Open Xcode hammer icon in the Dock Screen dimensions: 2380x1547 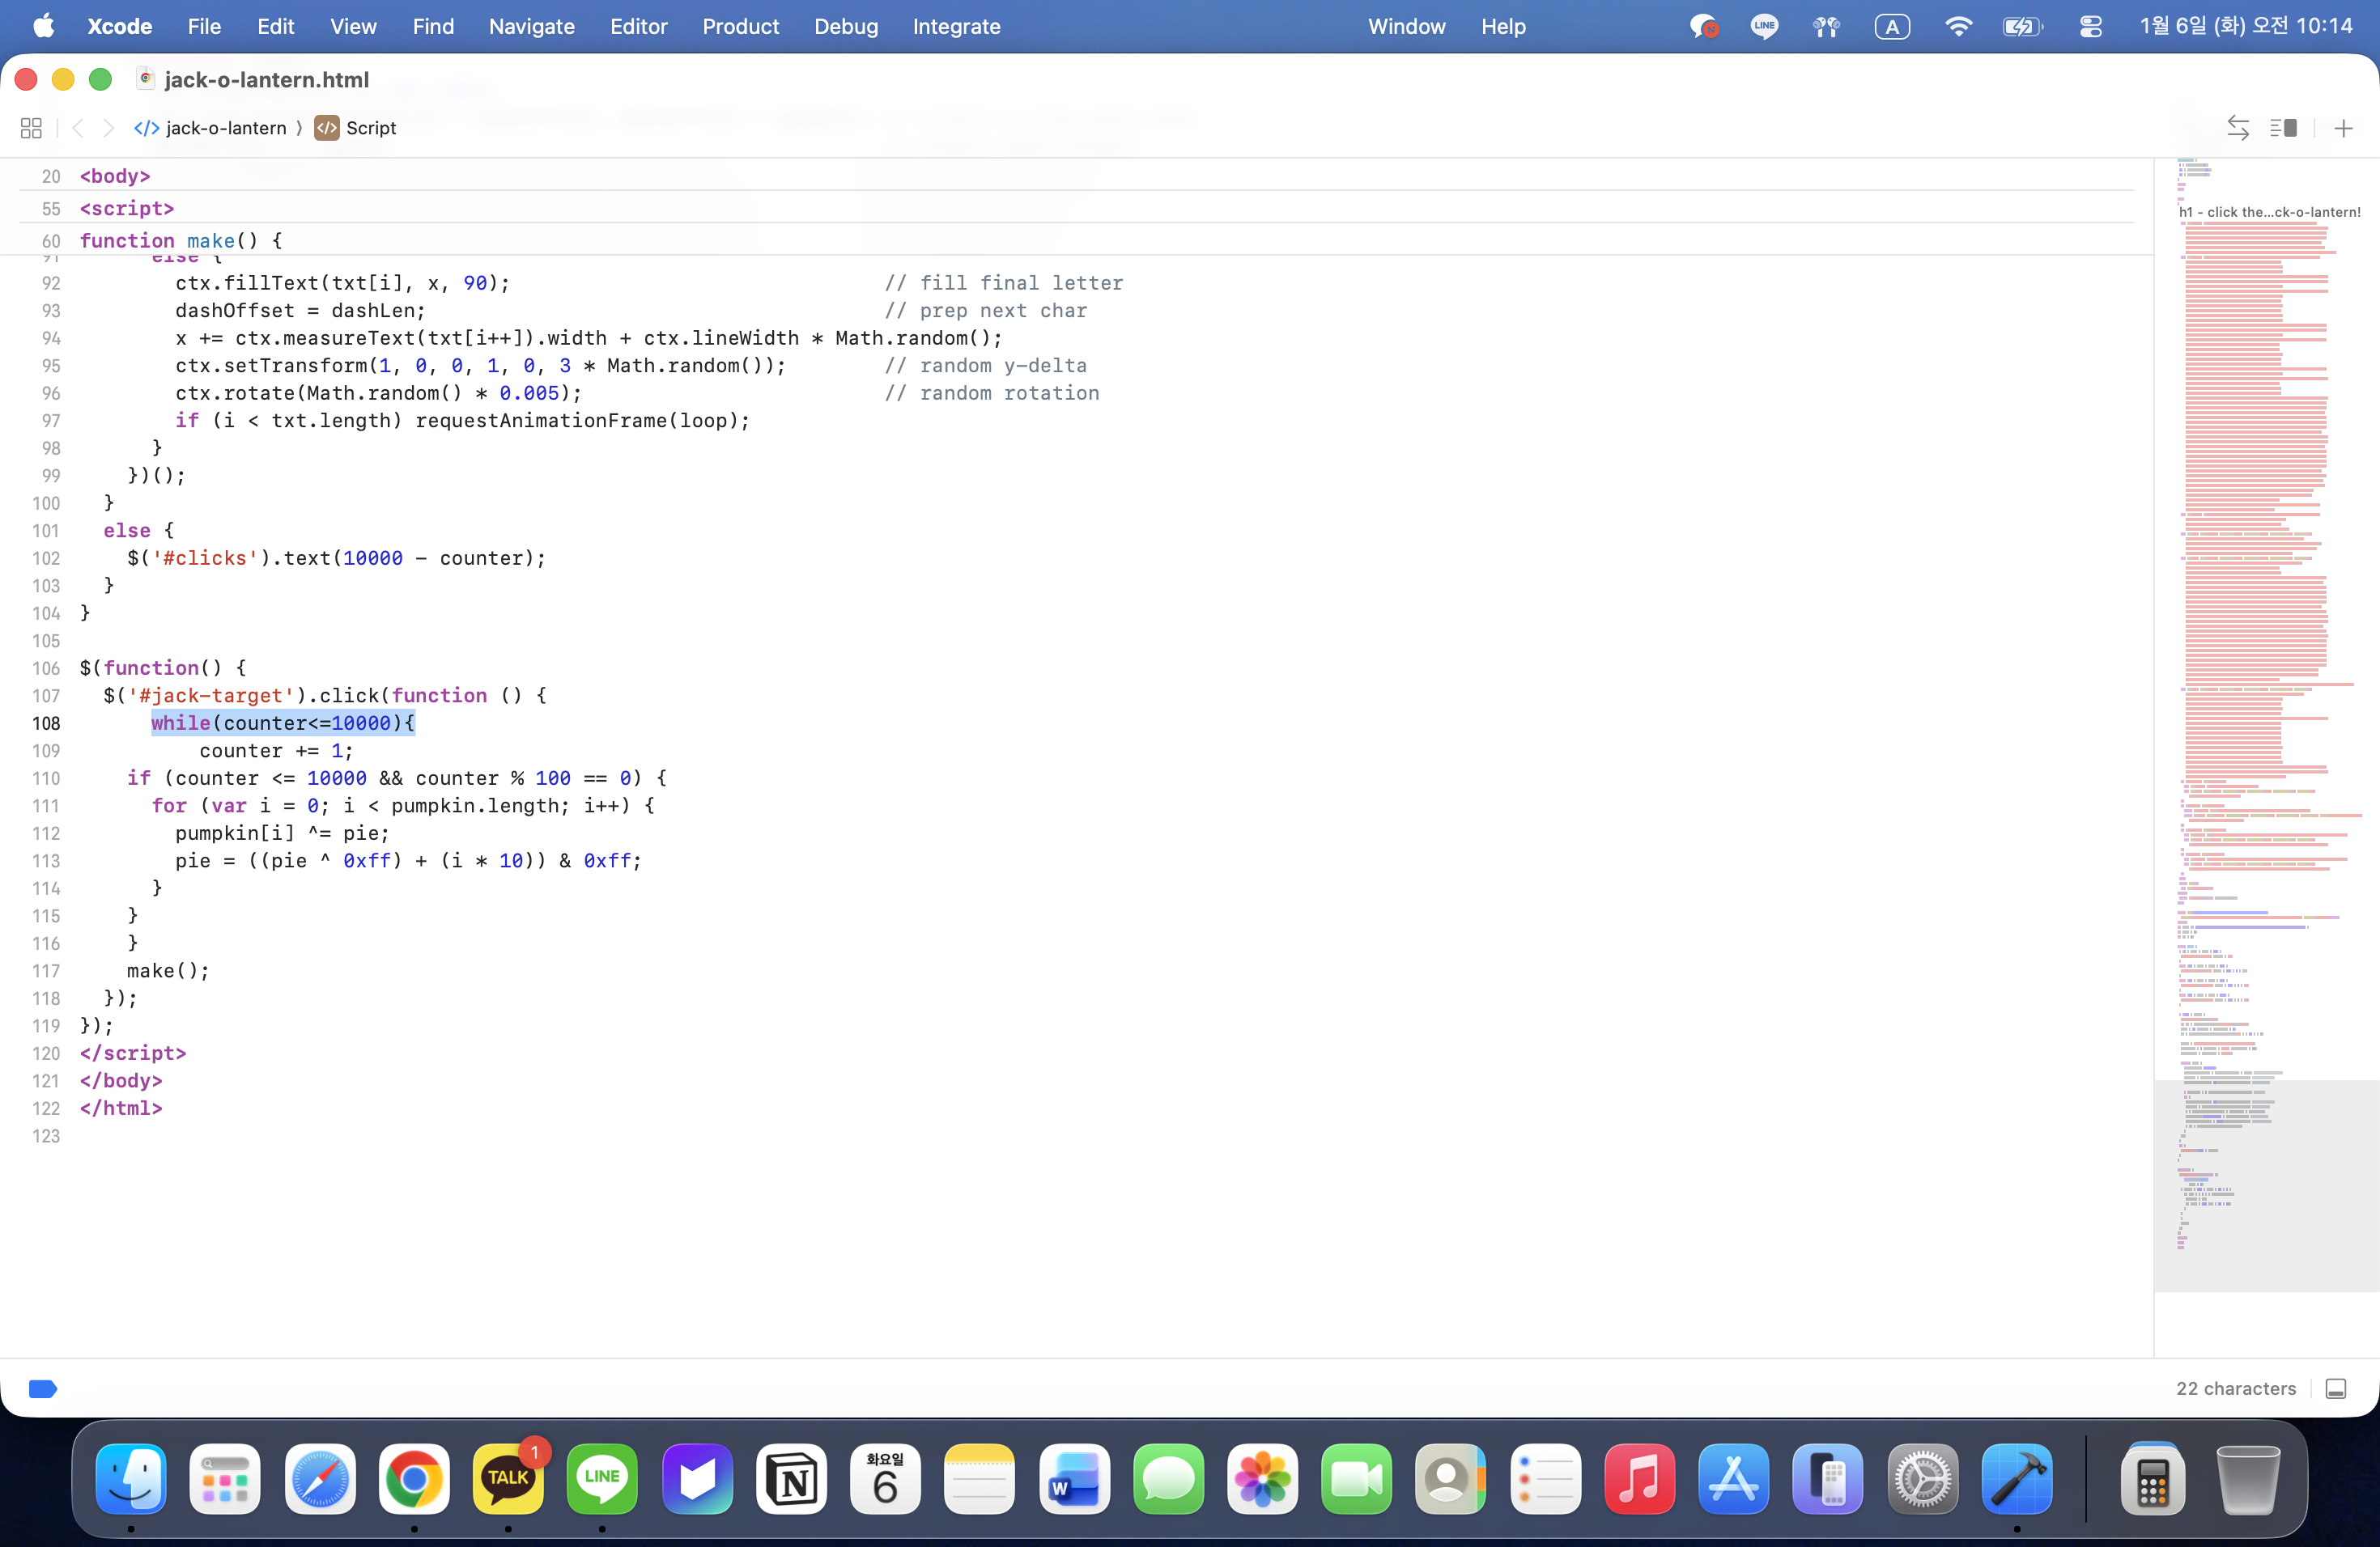tap(2016, 1479)
